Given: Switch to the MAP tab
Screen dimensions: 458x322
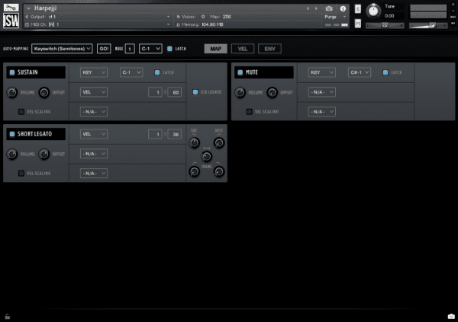Looking at the screenshot, I should coord(215,49).
